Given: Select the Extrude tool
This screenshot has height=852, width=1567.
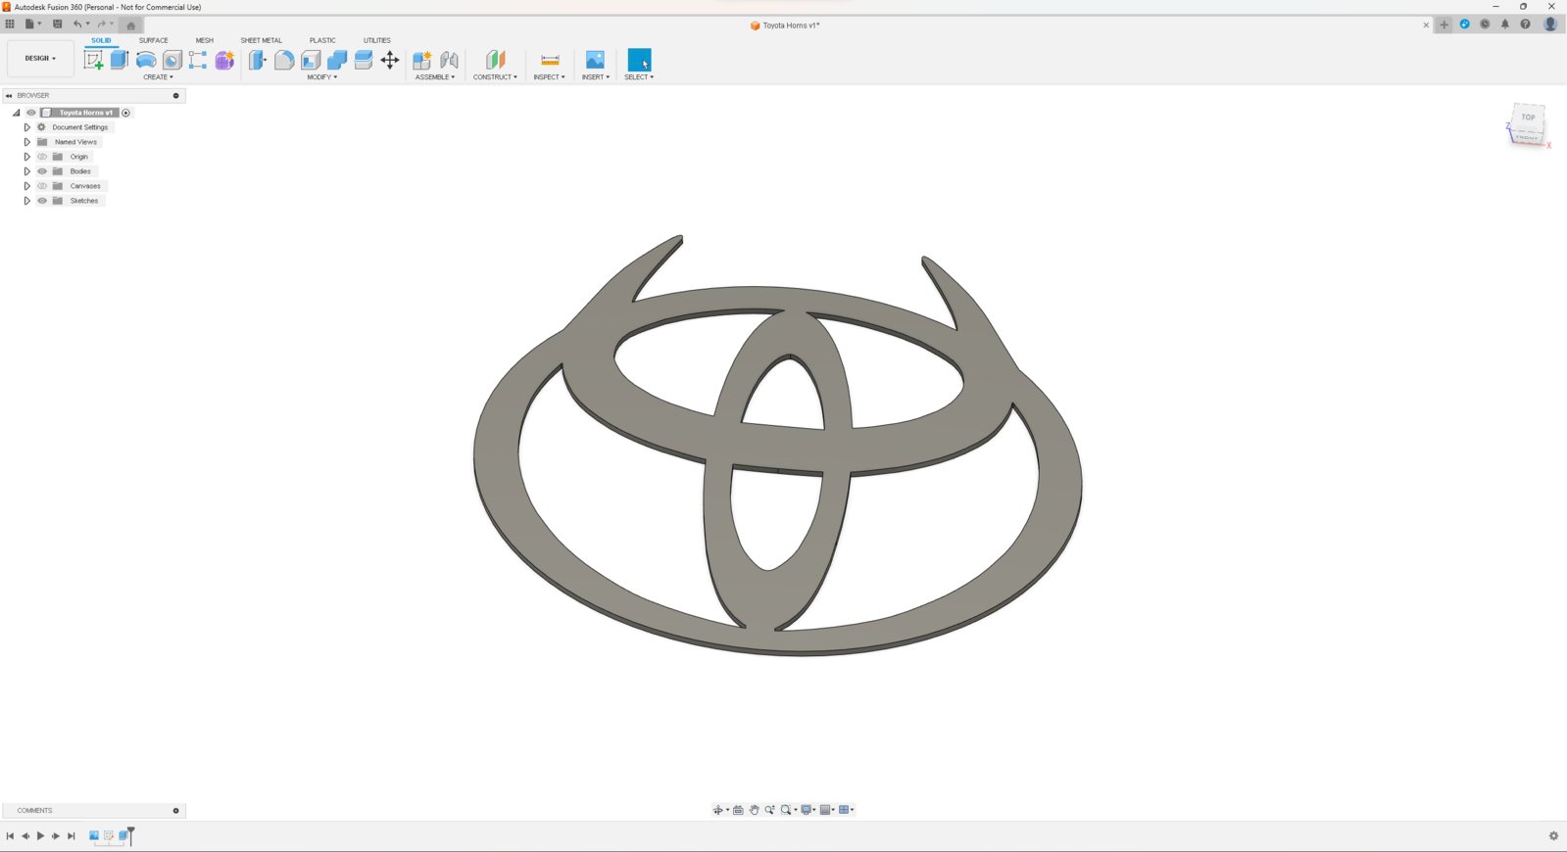Looking at the screenshot, I should 120,60.
